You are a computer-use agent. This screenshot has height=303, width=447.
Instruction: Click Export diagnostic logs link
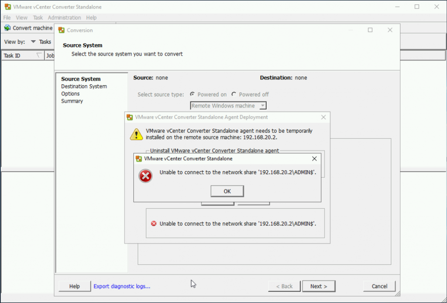click(x=122, y=286)
